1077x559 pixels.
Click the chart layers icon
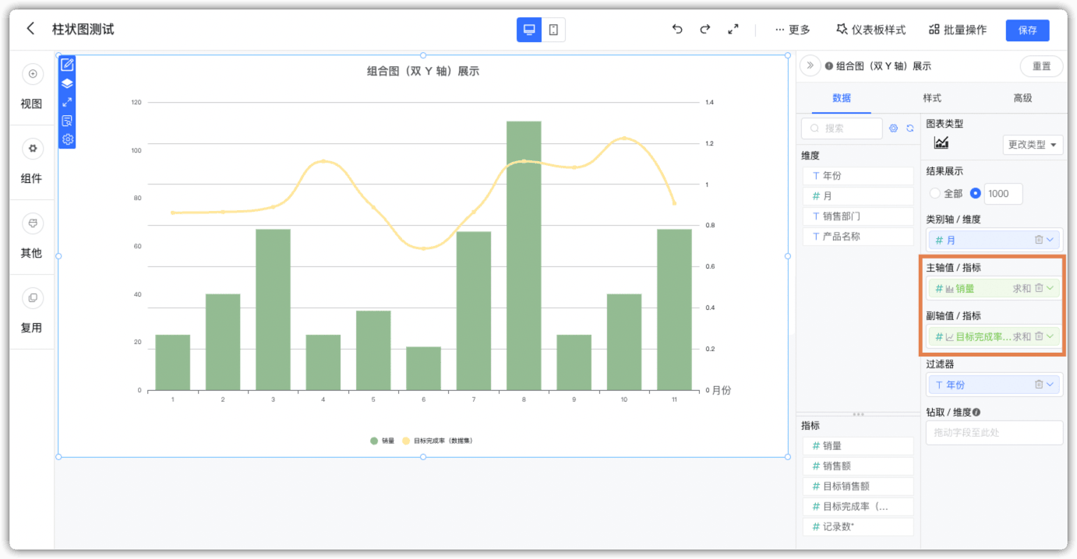67,83
